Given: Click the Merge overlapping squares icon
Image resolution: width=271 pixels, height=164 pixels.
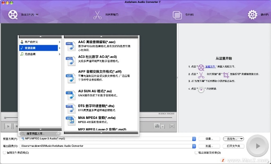Looking at the screenshot, I should pos(177,15).
